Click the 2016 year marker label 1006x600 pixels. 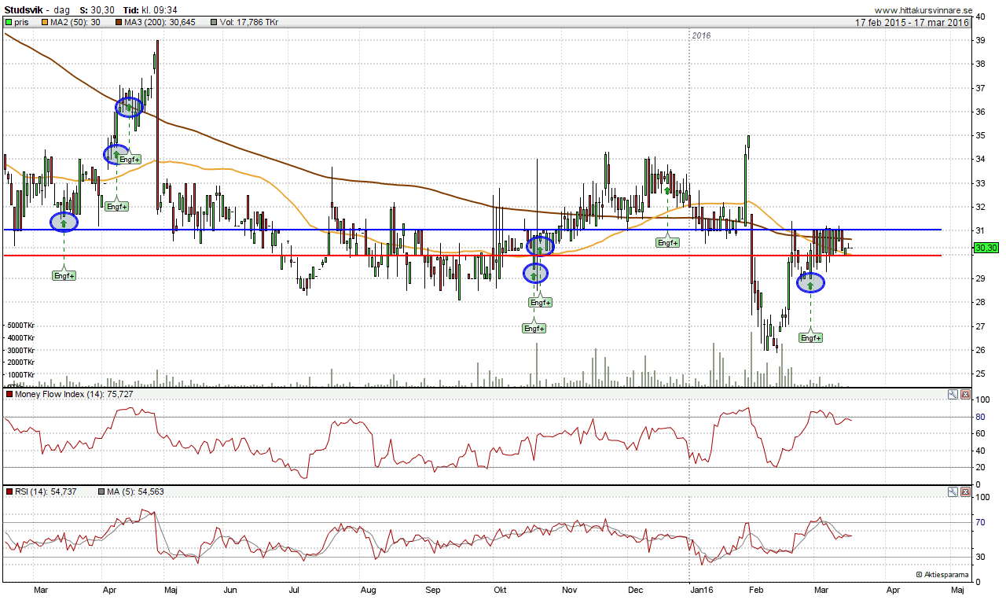pos(701,35)
